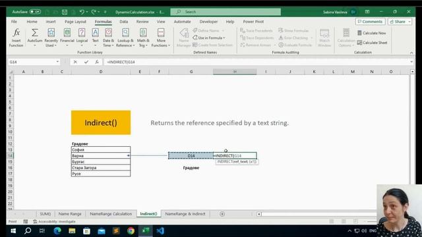
Task: Open Microsoft Edge from taskbar
Action: (57, 231)
